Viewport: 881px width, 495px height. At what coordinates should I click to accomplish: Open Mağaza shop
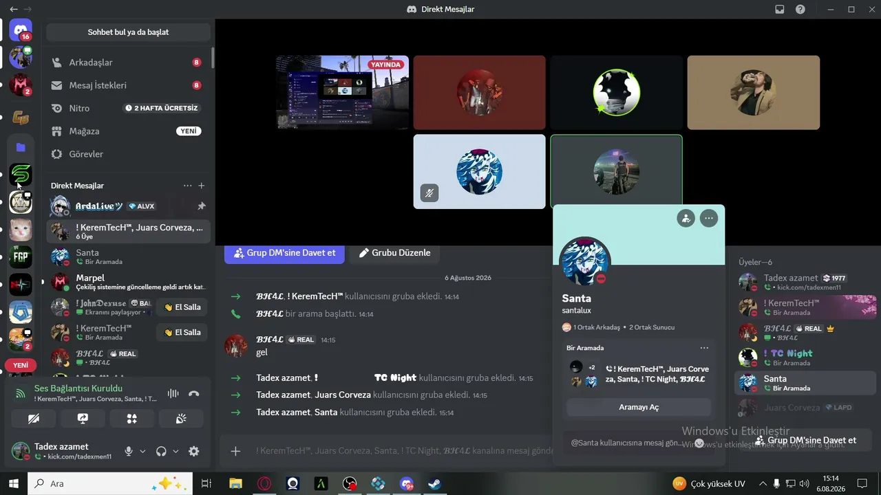tap(128, 131)
